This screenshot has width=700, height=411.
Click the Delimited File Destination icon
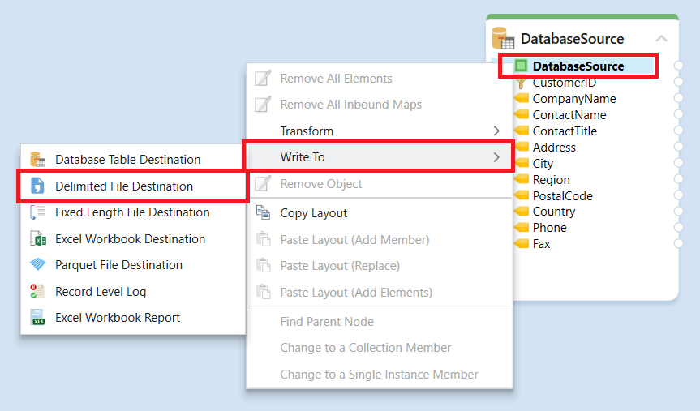click(37, 186)
